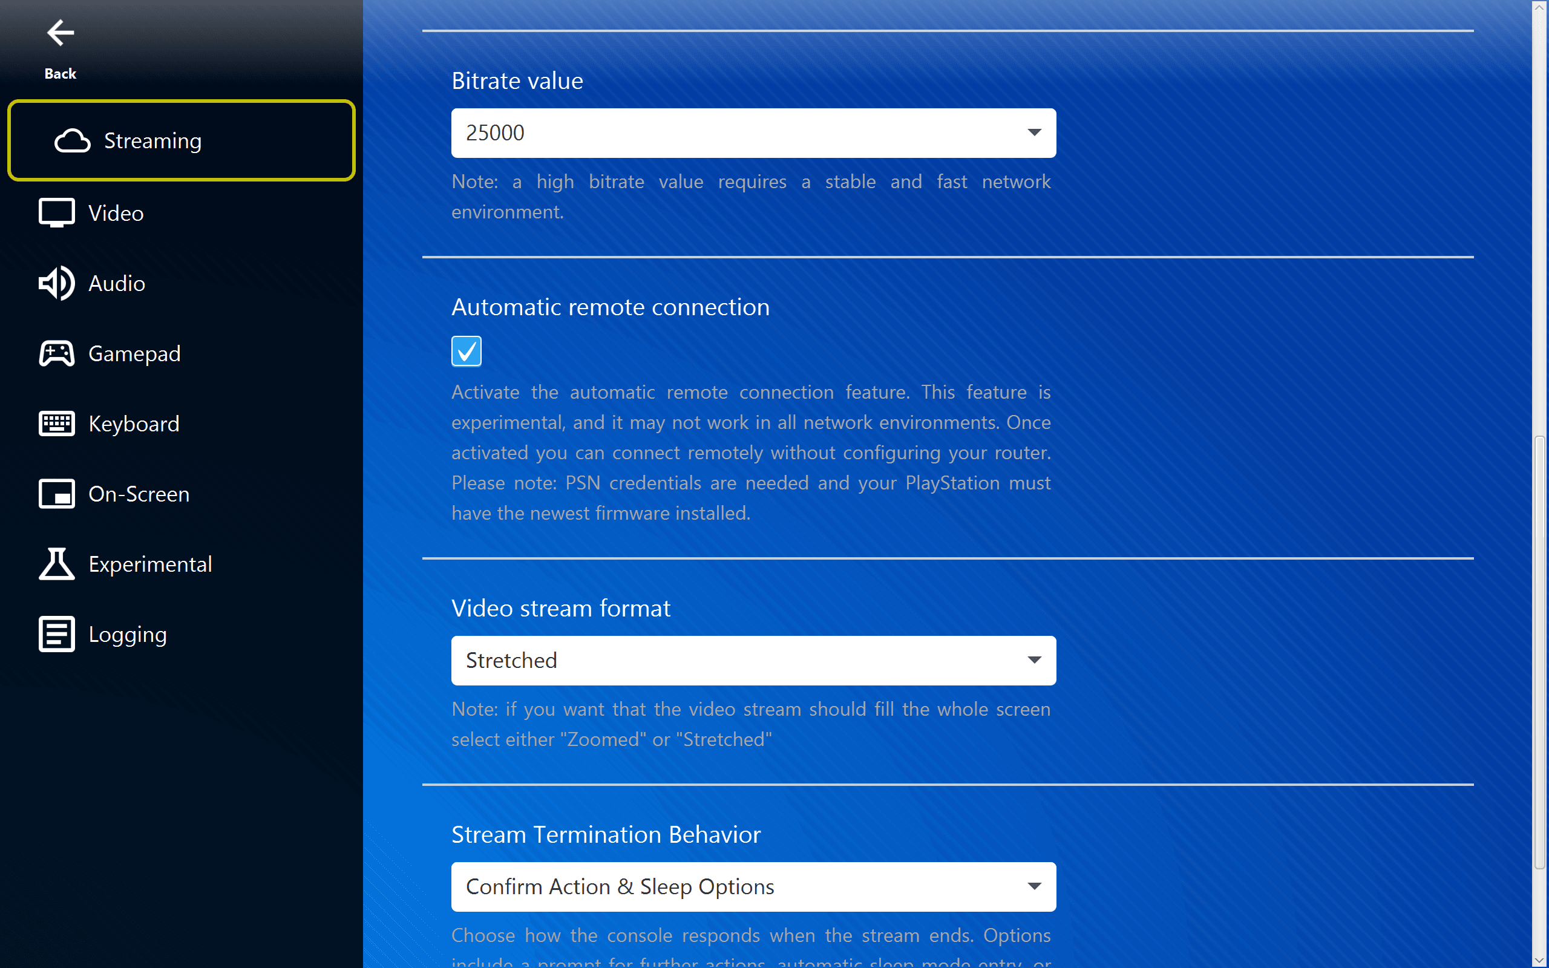This screenshot has height=968, width=1549.
Task: Expand the Video stream format dropdown
Action: click(x=753, y=660)
